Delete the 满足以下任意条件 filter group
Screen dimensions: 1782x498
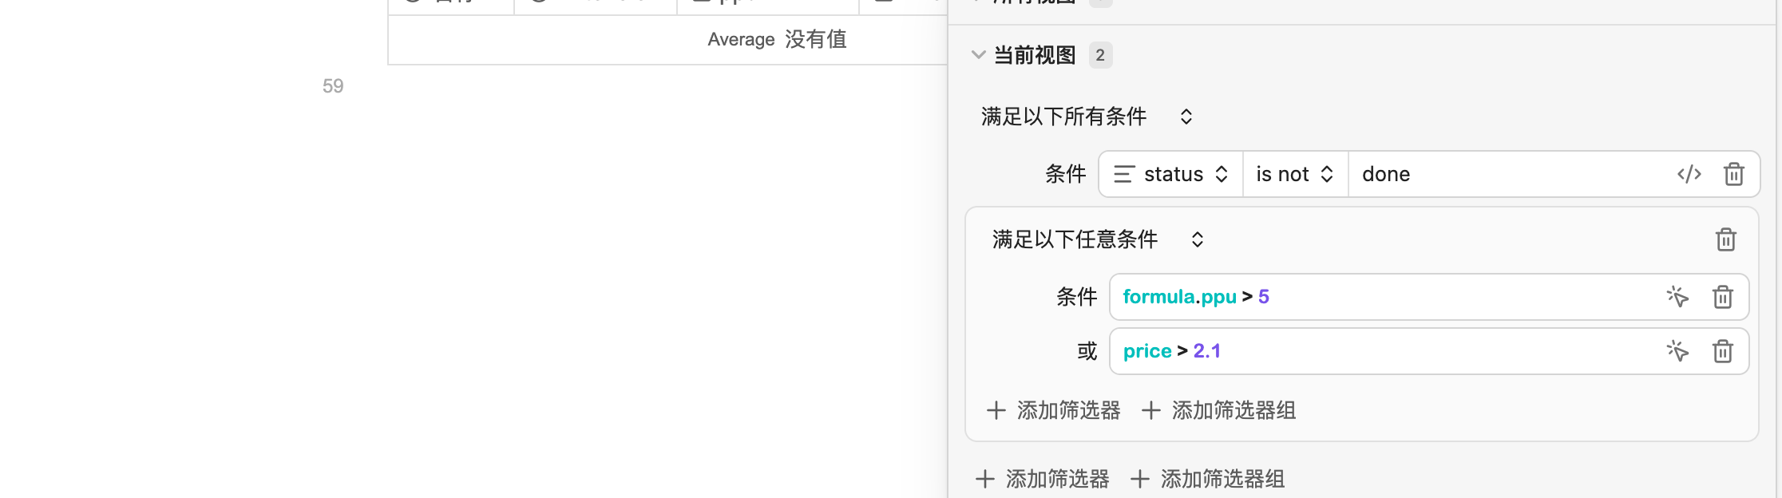1725,239
